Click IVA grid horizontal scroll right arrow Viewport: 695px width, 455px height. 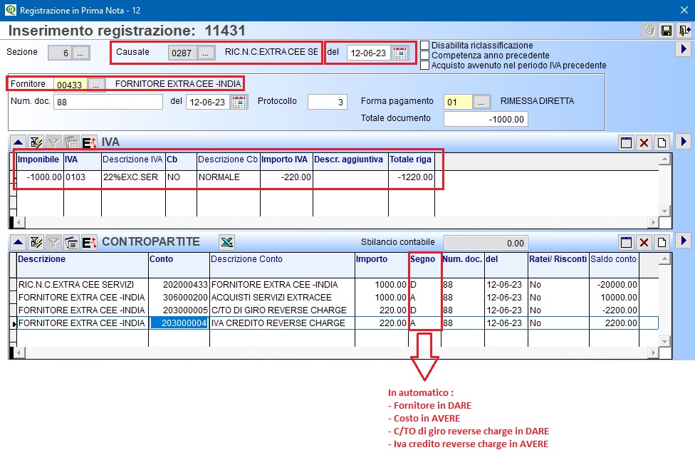pos(653,222)
